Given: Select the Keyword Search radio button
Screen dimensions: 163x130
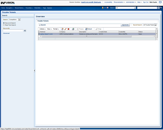Looking at the screenshot, I should pyautogui.click(x=4, y=23).
